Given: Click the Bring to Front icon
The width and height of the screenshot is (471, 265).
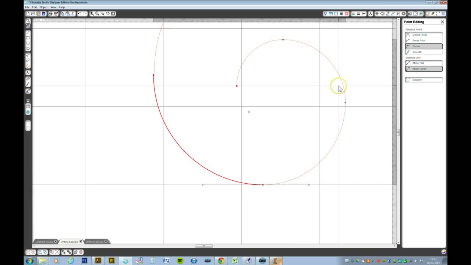Looking at the screenshot, I should (x=64, y=252).
